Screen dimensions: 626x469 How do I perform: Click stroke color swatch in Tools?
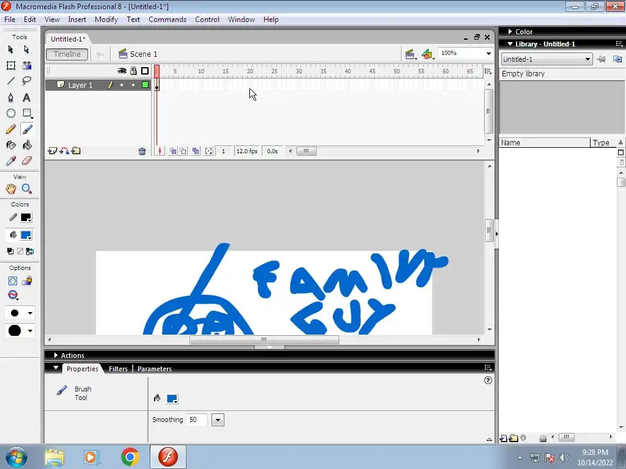click(x=26, y=217)
